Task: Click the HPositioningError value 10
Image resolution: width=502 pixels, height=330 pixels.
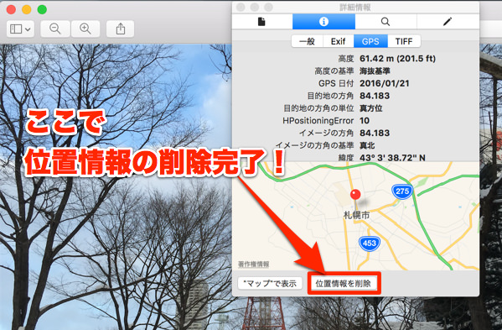Action: (365, 121)
